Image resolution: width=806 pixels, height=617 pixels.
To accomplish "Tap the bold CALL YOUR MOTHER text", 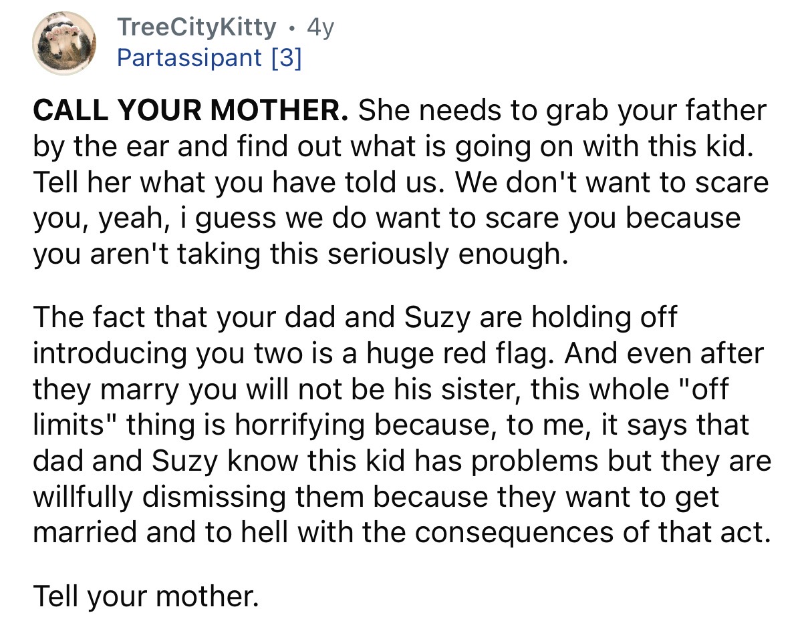I will click(190, 110).
